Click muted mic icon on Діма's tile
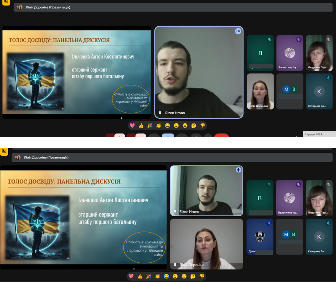Screen dimensions: 336x282 click(269, 223)
